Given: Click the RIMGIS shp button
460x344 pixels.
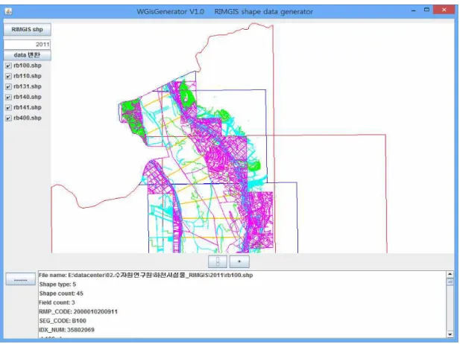Looking at the screenshot, I should pos(27,29).
